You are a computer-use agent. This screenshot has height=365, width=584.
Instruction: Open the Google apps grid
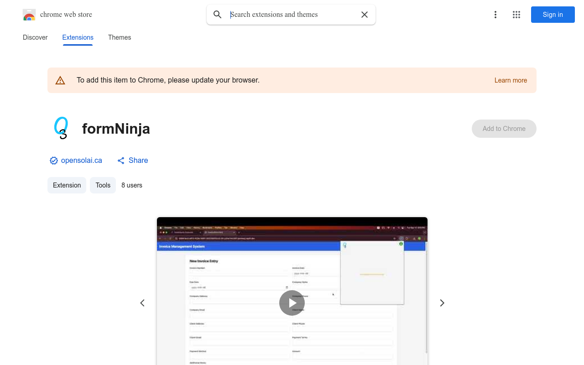tap(516, 15)
